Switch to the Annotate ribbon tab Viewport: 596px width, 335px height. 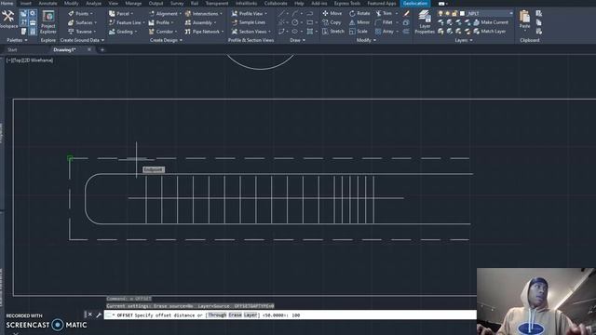(47, 4)
